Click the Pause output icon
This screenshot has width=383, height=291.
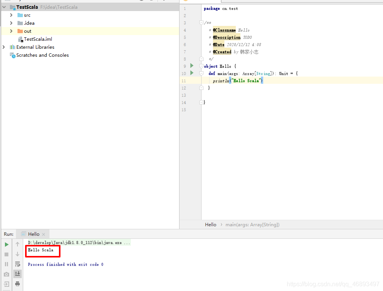coord(6,264)
